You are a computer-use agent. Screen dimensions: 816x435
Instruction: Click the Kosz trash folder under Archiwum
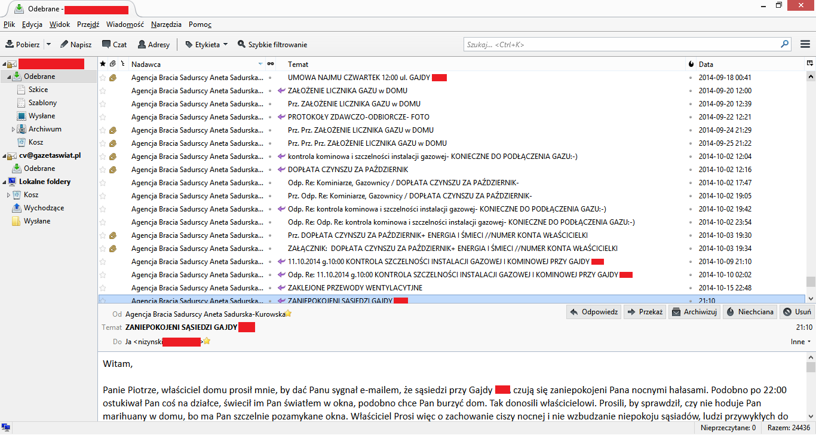pos(36,142)
